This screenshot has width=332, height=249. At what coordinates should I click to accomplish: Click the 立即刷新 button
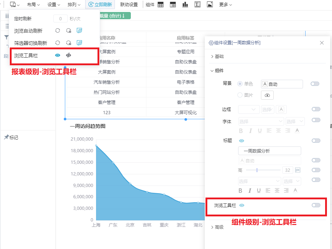tap(100, 4)
